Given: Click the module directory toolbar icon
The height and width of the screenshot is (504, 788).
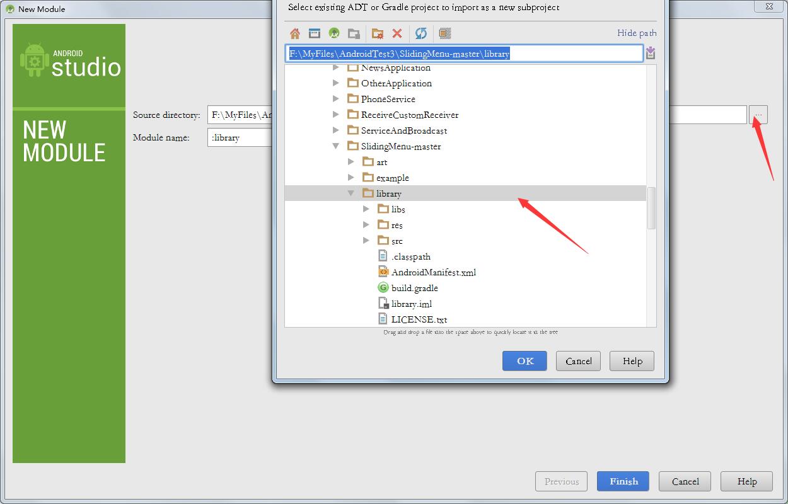Looking at the screenshot, I should point(354,33).
